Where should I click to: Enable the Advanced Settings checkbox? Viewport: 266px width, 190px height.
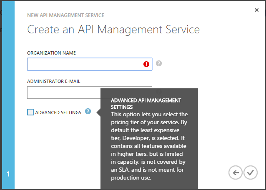(x=30, y=112)
